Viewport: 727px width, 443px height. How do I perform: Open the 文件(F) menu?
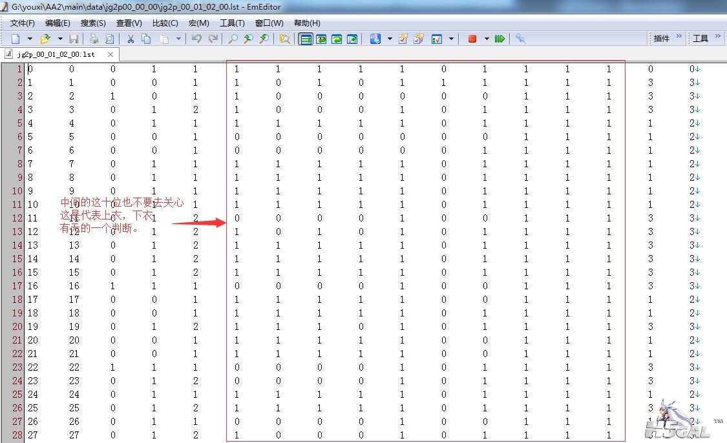coord(22,23)
